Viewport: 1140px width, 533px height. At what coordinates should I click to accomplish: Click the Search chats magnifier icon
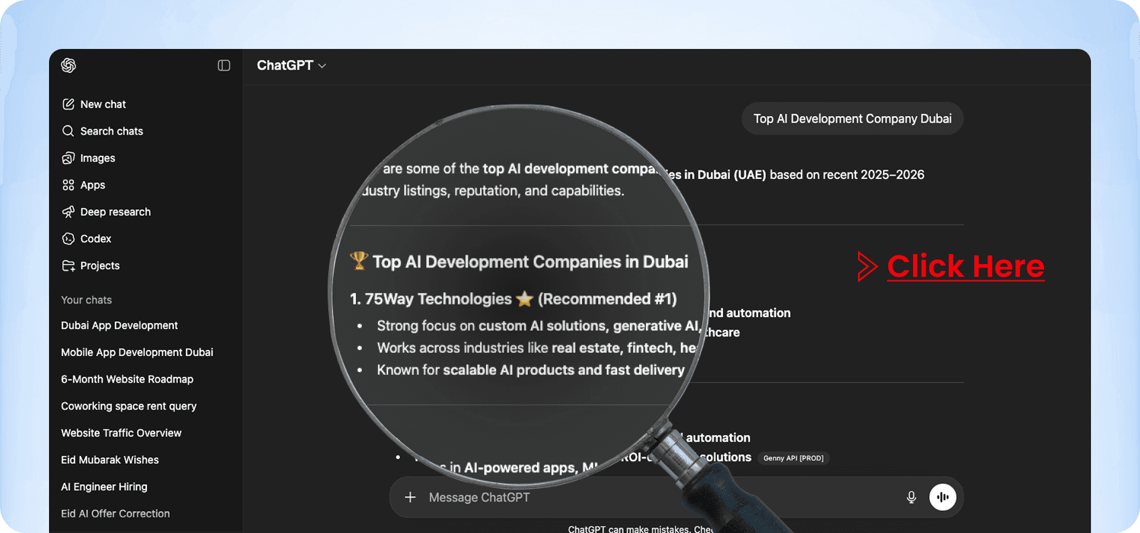pos(68,131)
